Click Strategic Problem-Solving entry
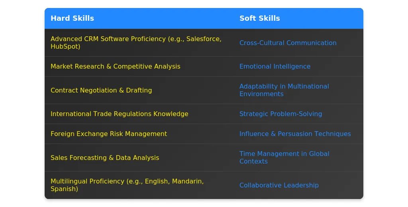This screenshot has width=408, height=207. [280, 114]
